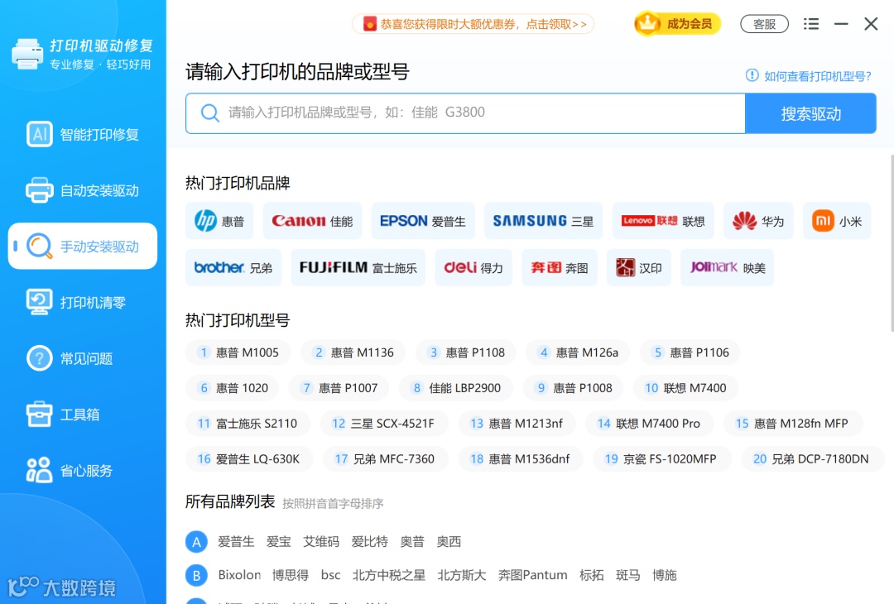Select model 1 惠普 M1005
The height and width of the screenshot is (604, 894).
pos(238,352)
